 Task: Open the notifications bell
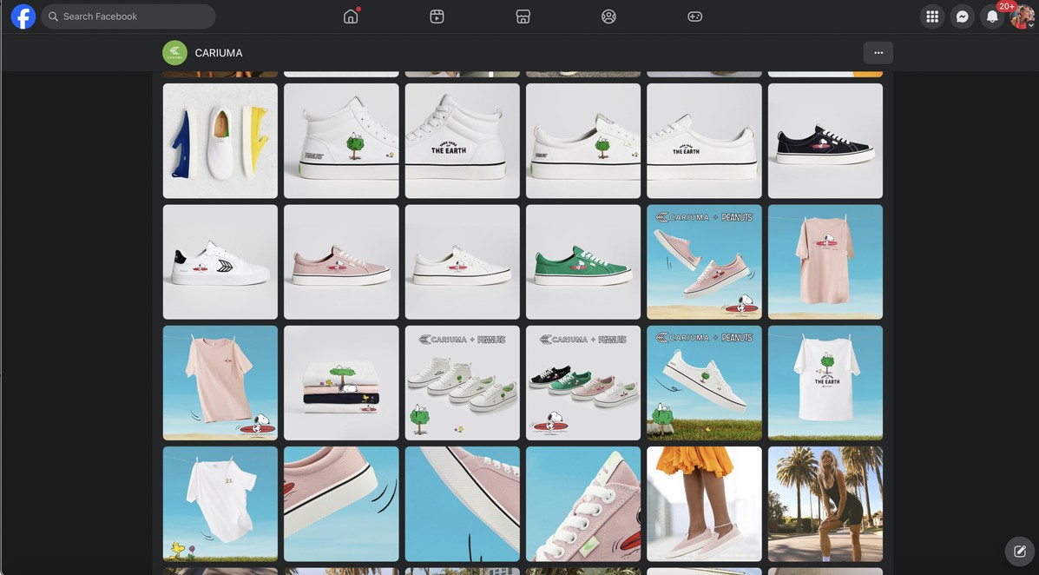992,17
